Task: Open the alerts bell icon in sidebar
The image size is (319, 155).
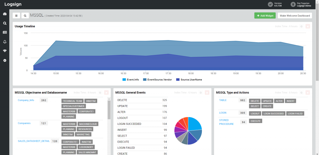Action: pos(5,42)
